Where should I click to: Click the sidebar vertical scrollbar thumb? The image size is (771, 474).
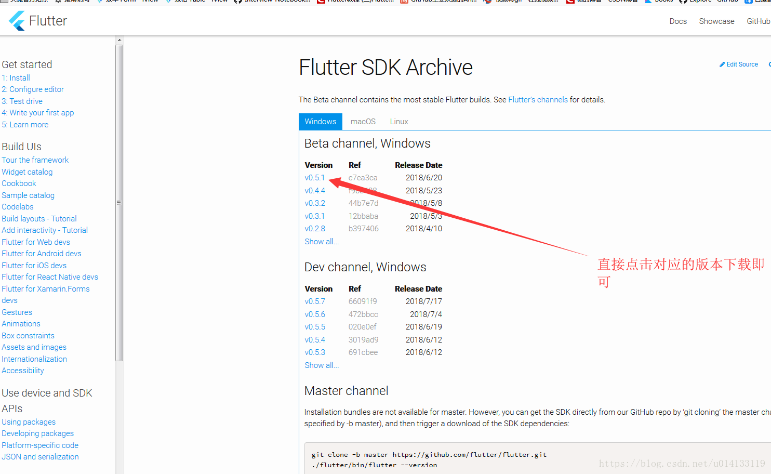tap(119, 203)
